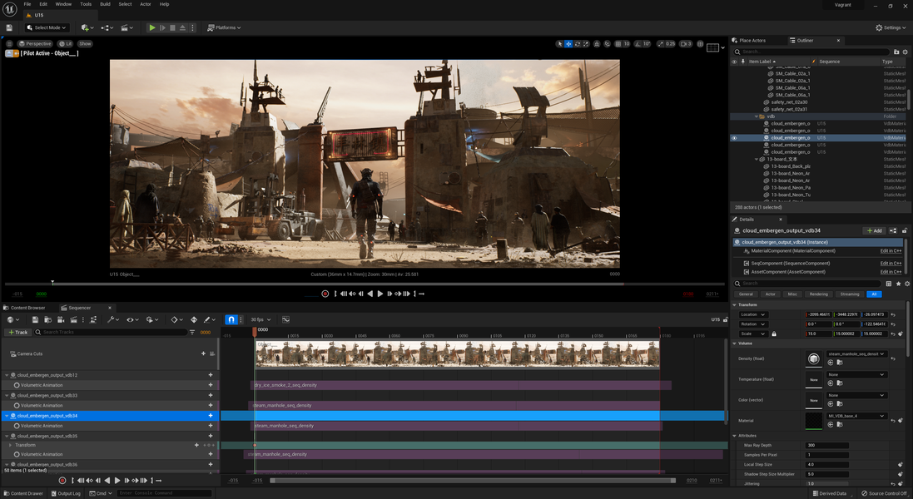The width and height of the screenshot is (913, 499).
Task: Open the Sequencer curve editor icon
Action: (286, 319)
